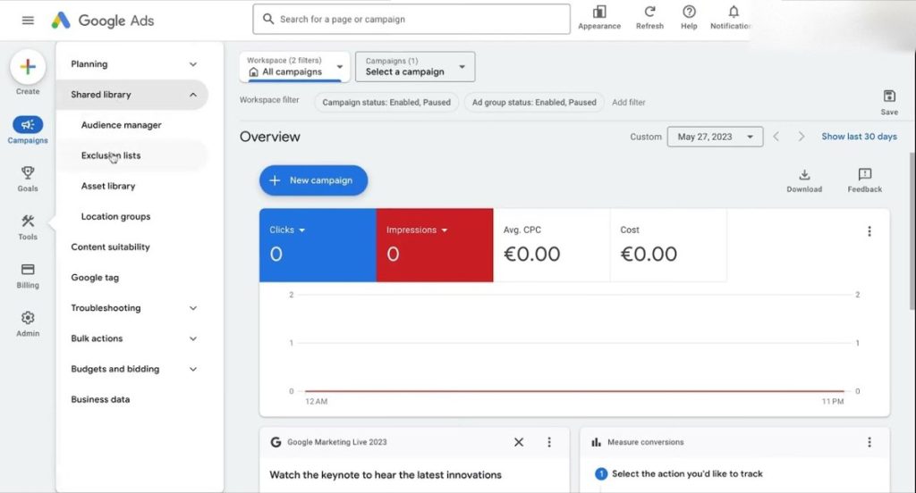Click the Show last 30 days link
Viewport: 916px width, 493px height.
[x=859, y=137]
